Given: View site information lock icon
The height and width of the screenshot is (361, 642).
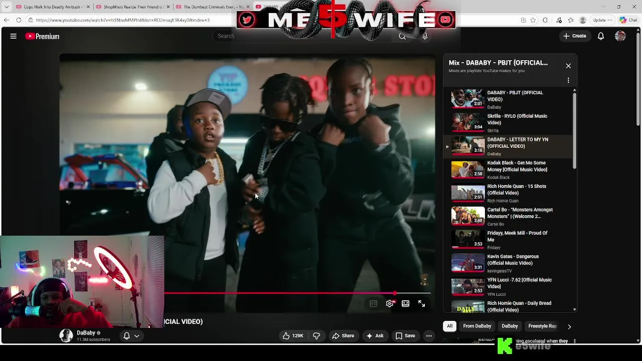Looking at the screenshot, I should (x=31, y=20).
